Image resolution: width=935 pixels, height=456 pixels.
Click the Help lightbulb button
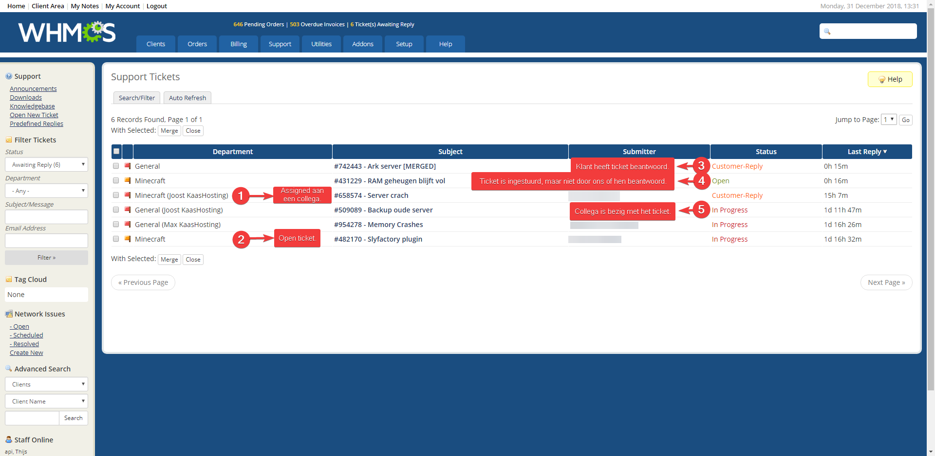(890, 79)
